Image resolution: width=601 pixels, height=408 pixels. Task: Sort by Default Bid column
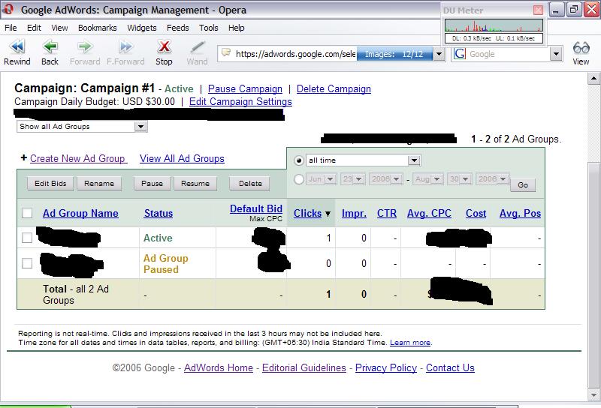point(256,209)
